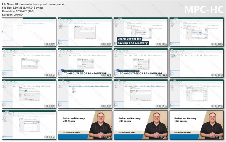
Task: Pick the 00:00:41 preview frame
Action: pos(141,94)
